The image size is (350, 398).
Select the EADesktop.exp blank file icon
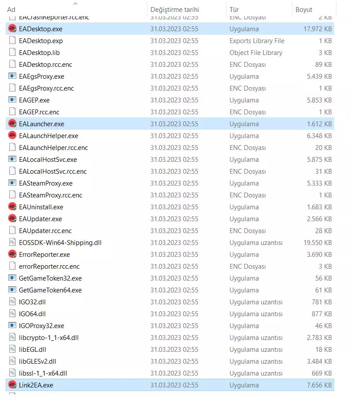12,40
